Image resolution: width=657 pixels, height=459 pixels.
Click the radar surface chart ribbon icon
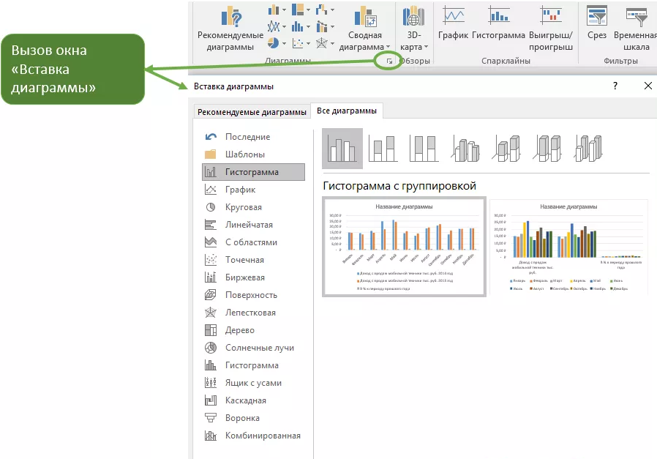click(x=322, y=42)
